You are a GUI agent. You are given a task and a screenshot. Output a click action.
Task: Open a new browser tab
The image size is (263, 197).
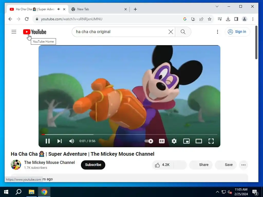pyautogui.click(x=135, y=9)
